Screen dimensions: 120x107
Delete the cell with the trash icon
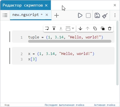click(110, 28)
